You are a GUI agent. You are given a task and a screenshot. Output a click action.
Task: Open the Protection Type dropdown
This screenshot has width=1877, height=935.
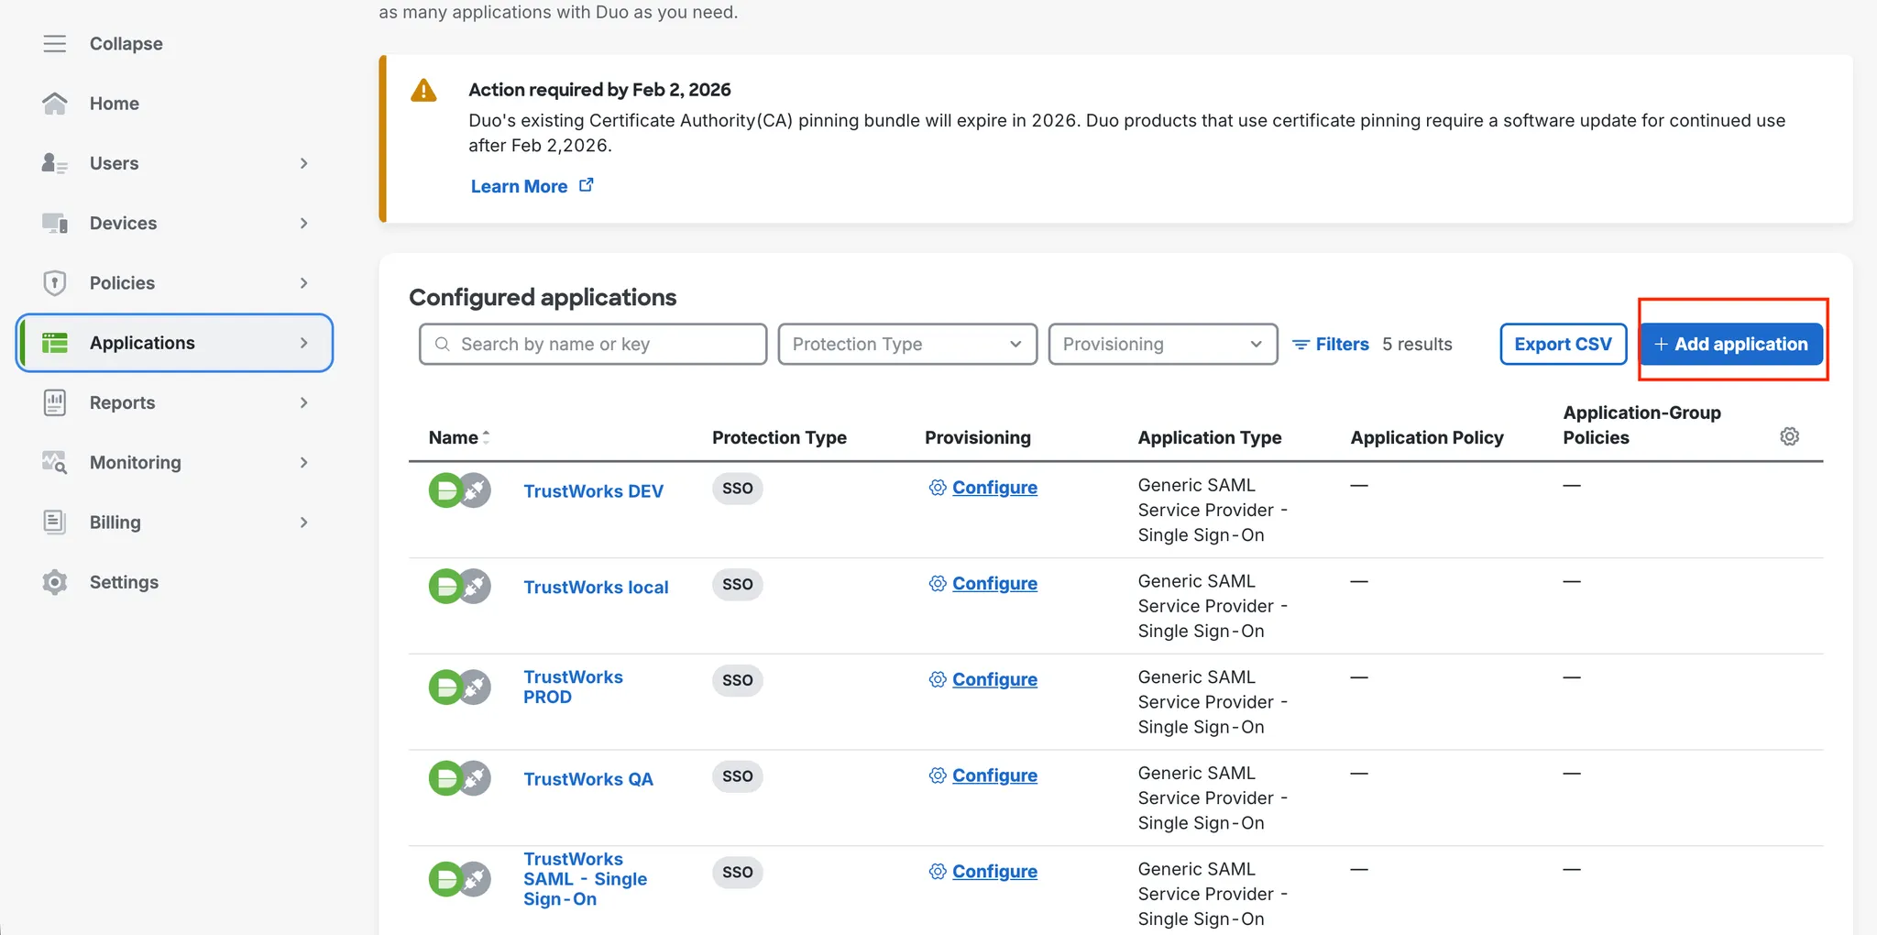tap(906, 344)
